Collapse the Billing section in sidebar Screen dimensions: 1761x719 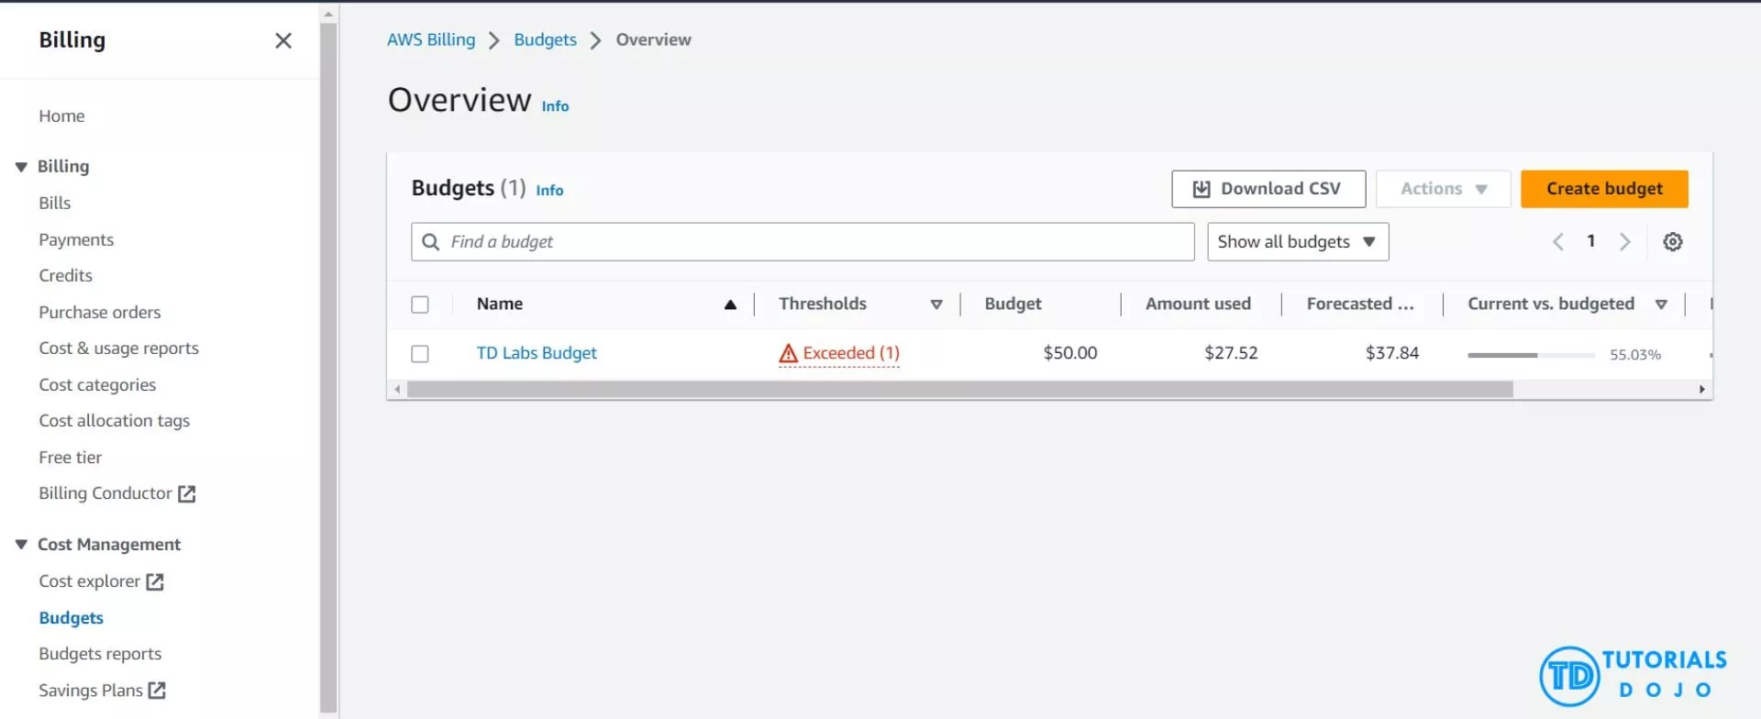(x=21, y=167)
